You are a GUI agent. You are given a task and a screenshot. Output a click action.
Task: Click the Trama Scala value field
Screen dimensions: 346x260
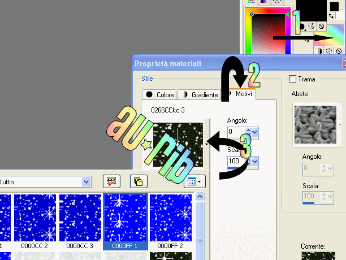pyautogui.click(x=312, y=197)
